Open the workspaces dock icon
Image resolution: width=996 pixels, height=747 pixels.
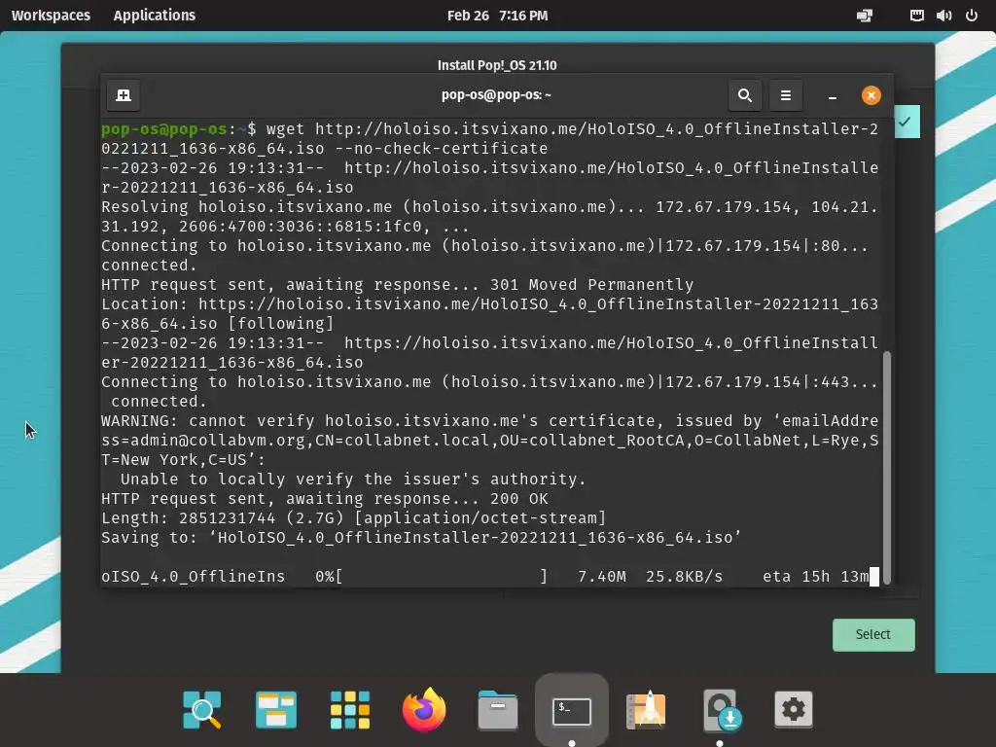275,709
